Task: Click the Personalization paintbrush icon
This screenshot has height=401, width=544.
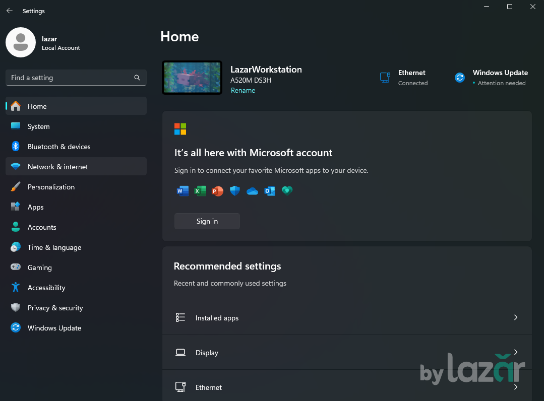Action: point(16,187)
